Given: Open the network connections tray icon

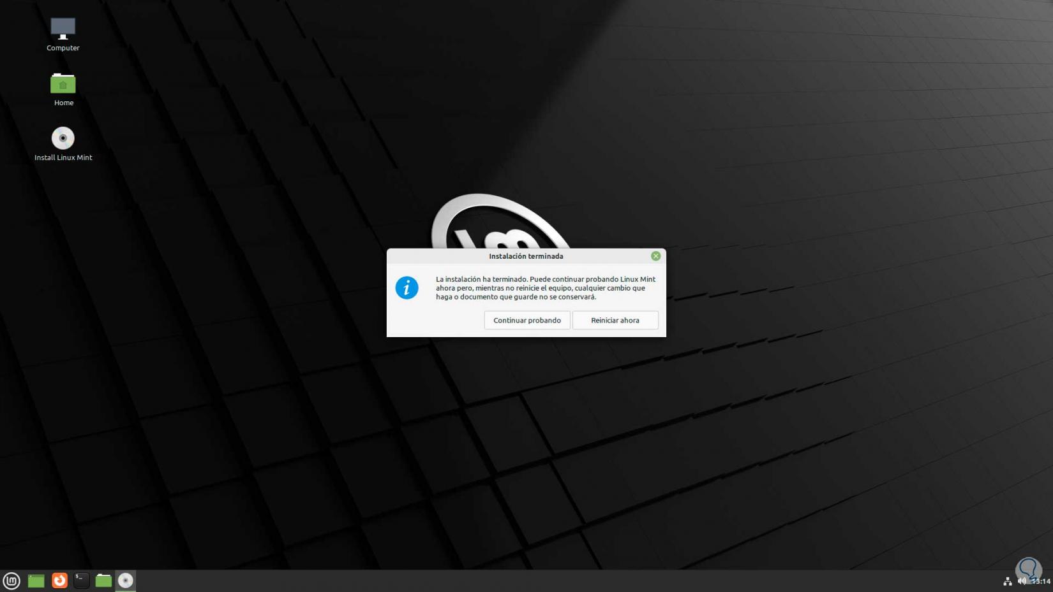Looking at the screenshot, I should point(1007,581).
